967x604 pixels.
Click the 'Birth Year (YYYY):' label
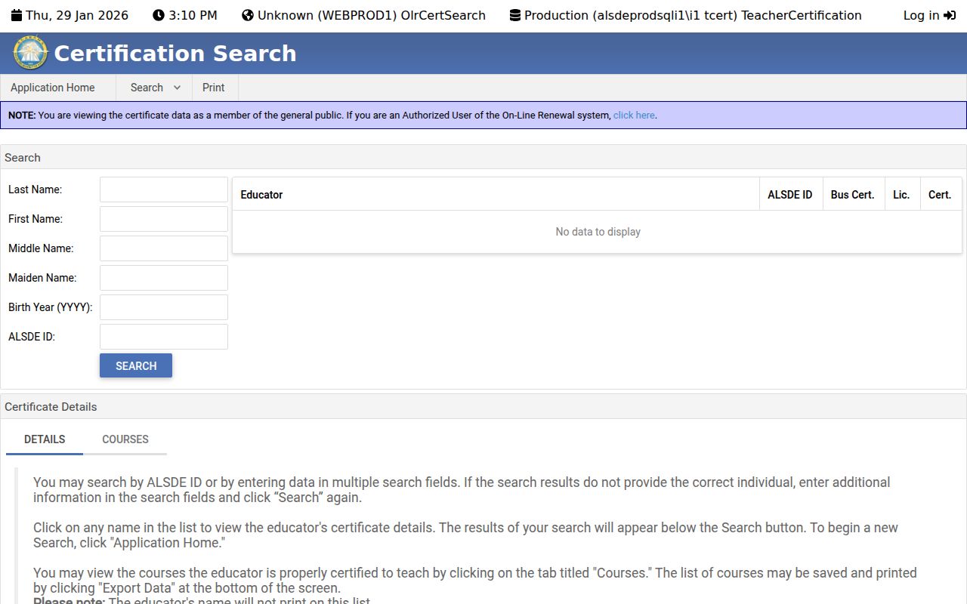tap(50, 307)
